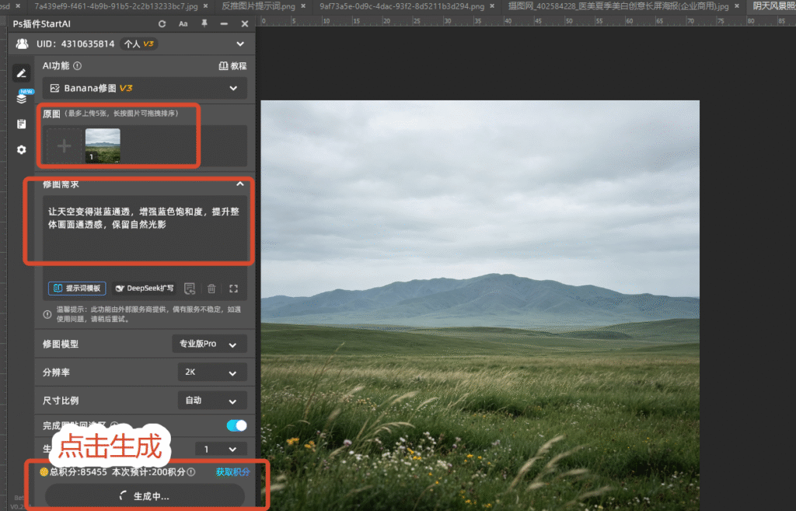This screenshot has height=511, width=796.
Task: Select uploaded original thumbnail numbered 1
Action: click(103, 145)
